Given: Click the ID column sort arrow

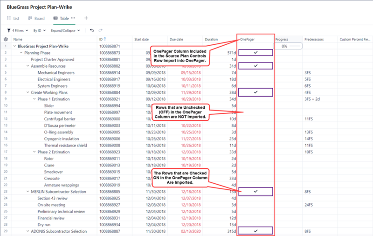Looking at the screenshot, I should click(105, 39).
